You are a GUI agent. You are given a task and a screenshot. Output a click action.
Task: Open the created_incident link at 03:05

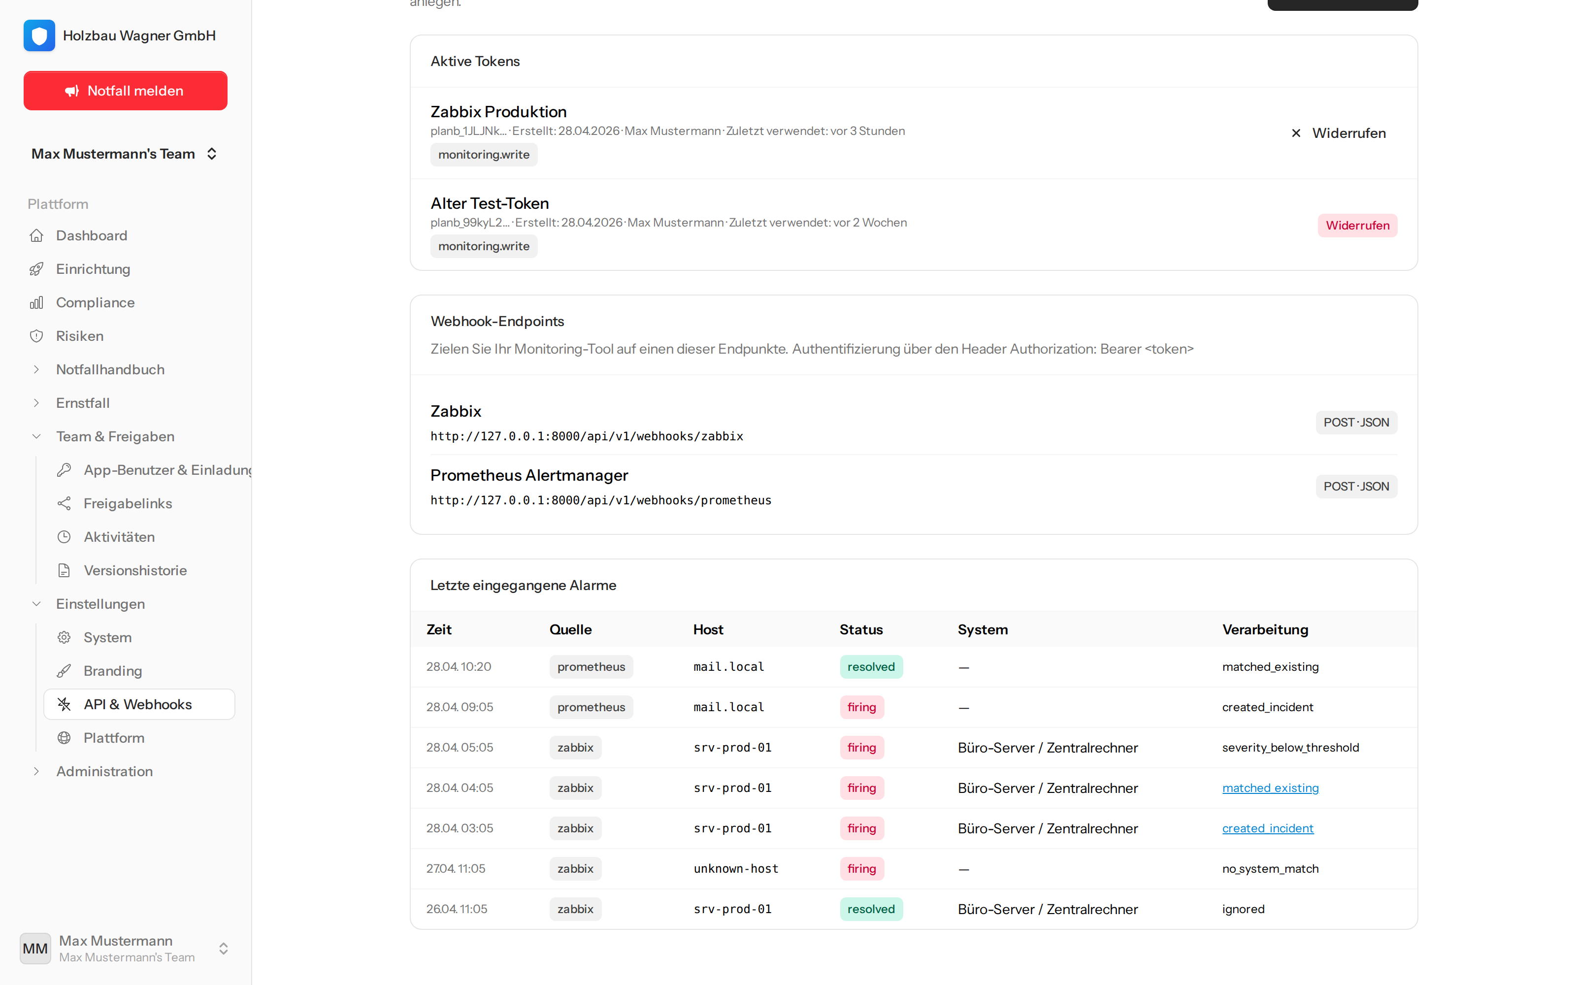pos(1267,829)
